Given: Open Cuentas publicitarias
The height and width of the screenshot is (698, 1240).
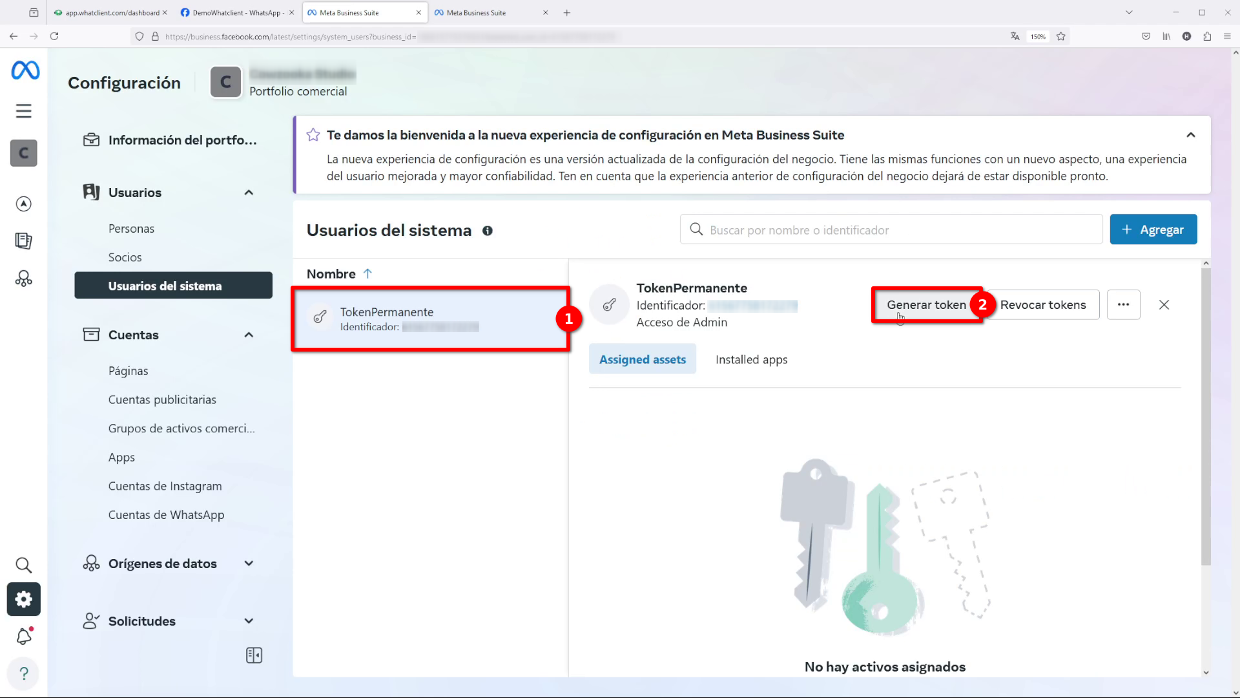Looking at the screenshot, I should [162, 399].
